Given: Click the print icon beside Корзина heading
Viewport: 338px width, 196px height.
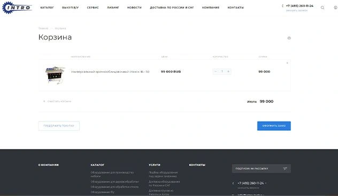Looking at the screenshot, I should [289, 38].
